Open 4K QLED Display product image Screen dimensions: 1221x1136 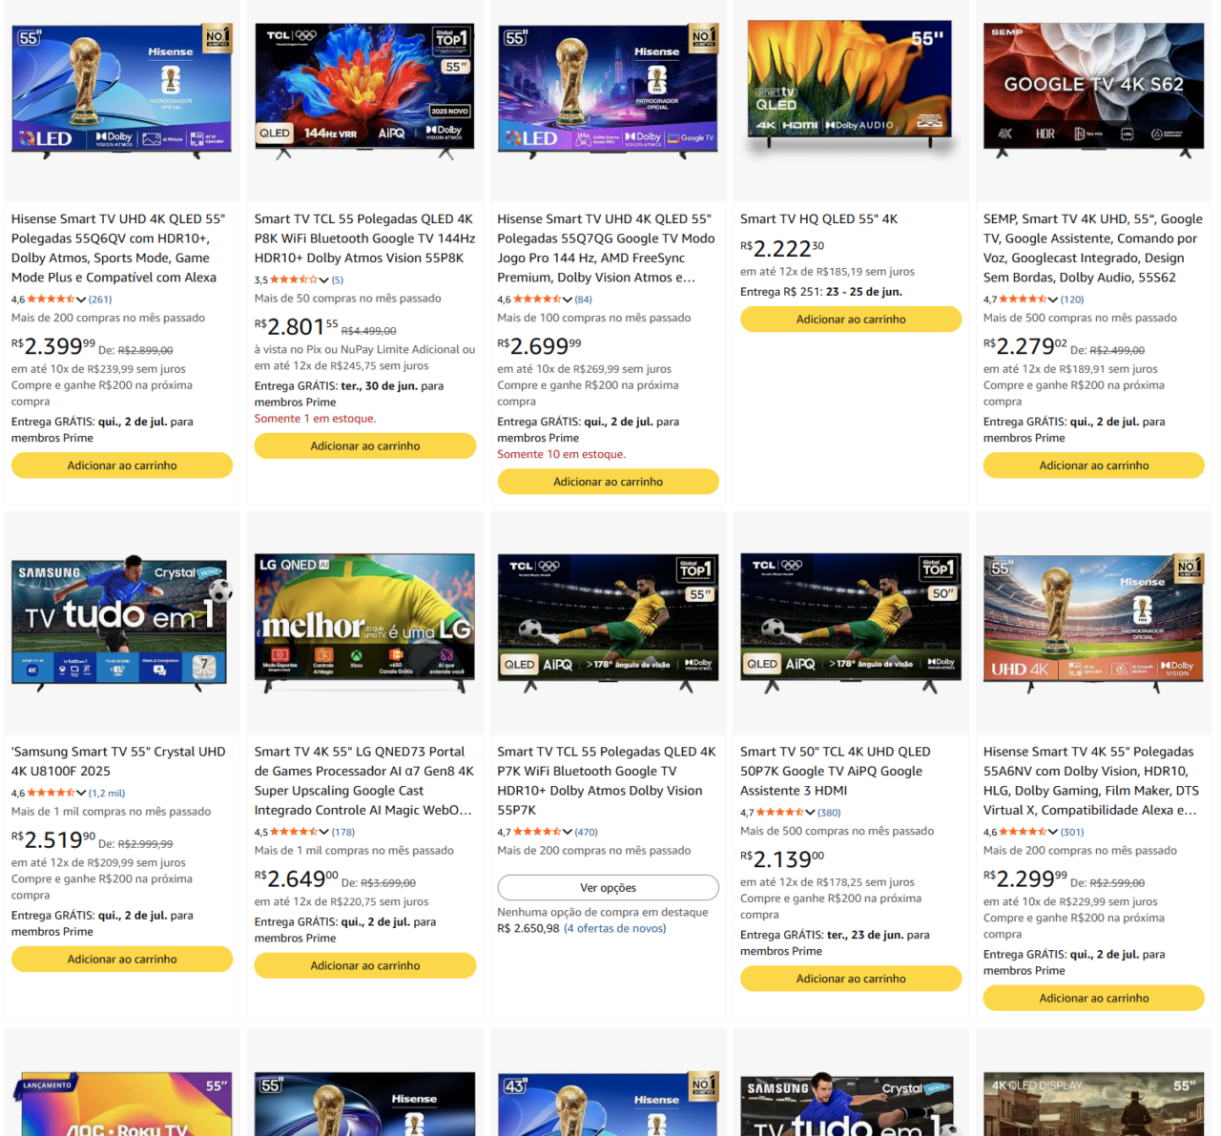[1094, 1105]
